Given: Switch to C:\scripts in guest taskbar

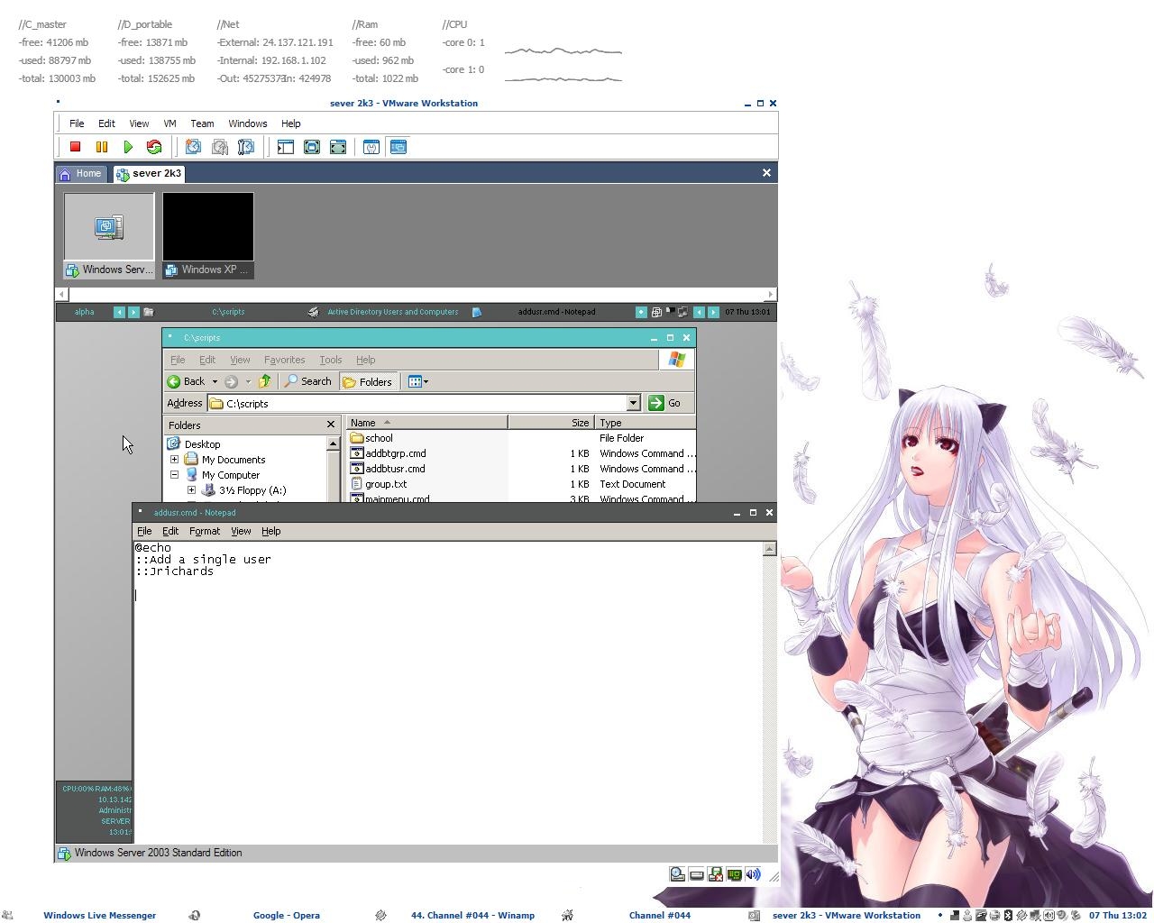Looking at the screenshot, I should (228, 312).
